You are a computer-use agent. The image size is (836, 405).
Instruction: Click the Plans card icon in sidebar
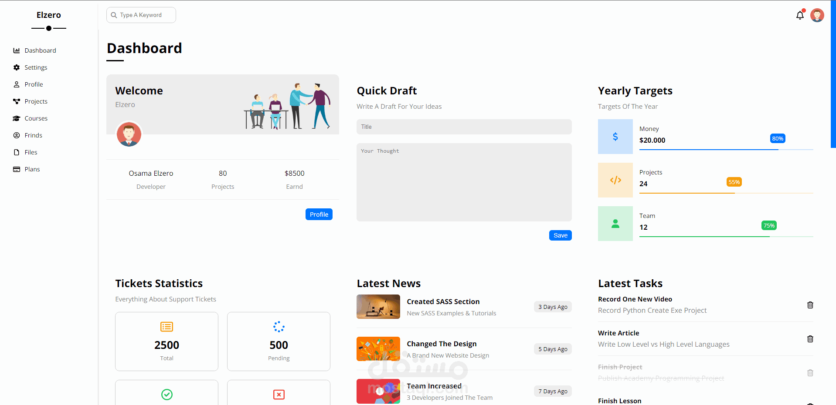tap(17, 169)
